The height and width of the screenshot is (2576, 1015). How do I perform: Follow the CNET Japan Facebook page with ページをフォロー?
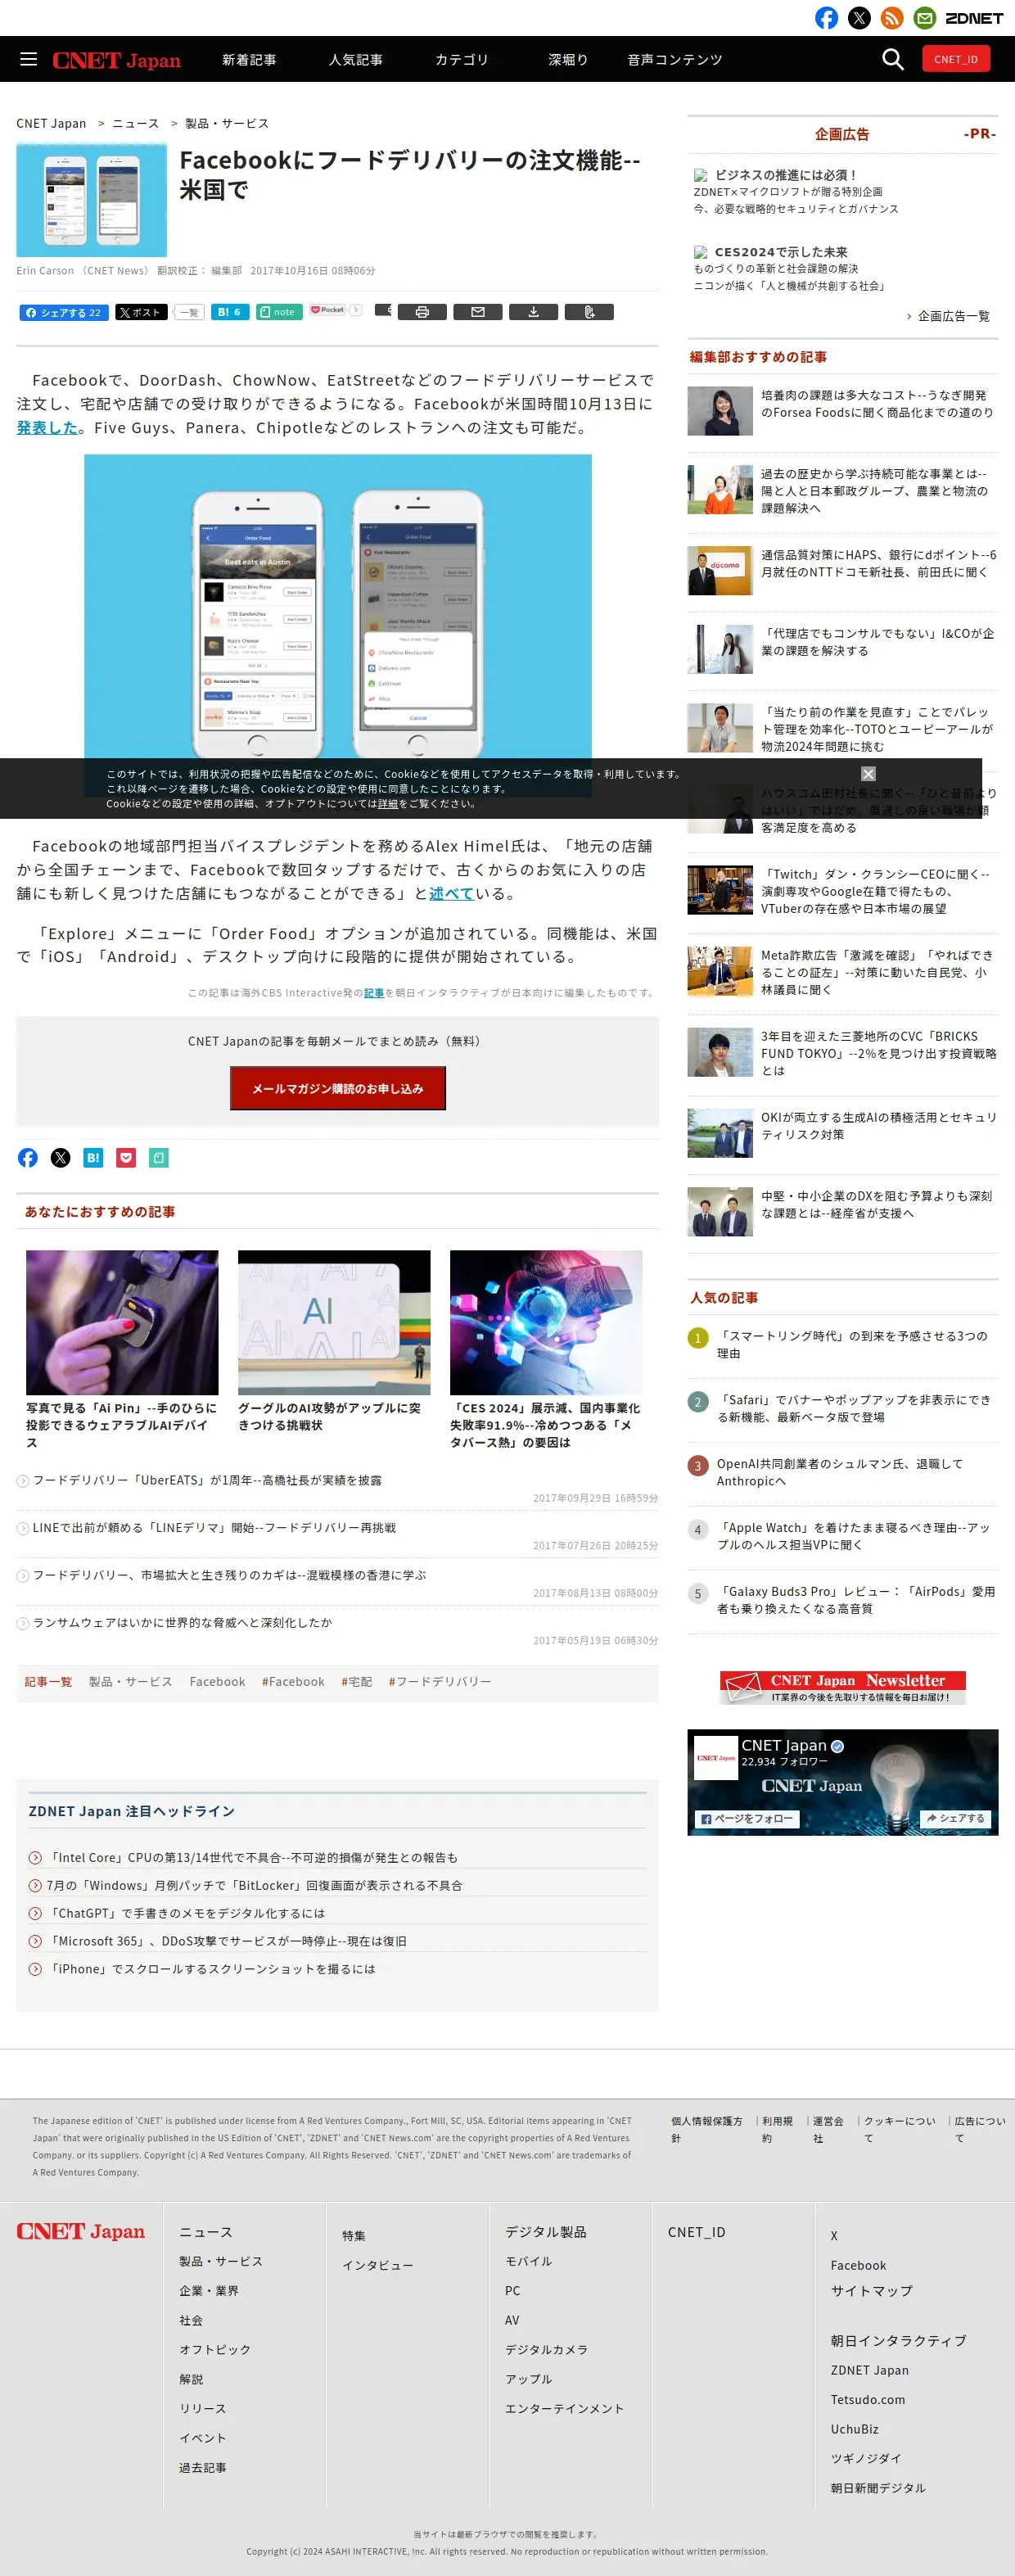pyautogui.click(x=747, y=1818)
